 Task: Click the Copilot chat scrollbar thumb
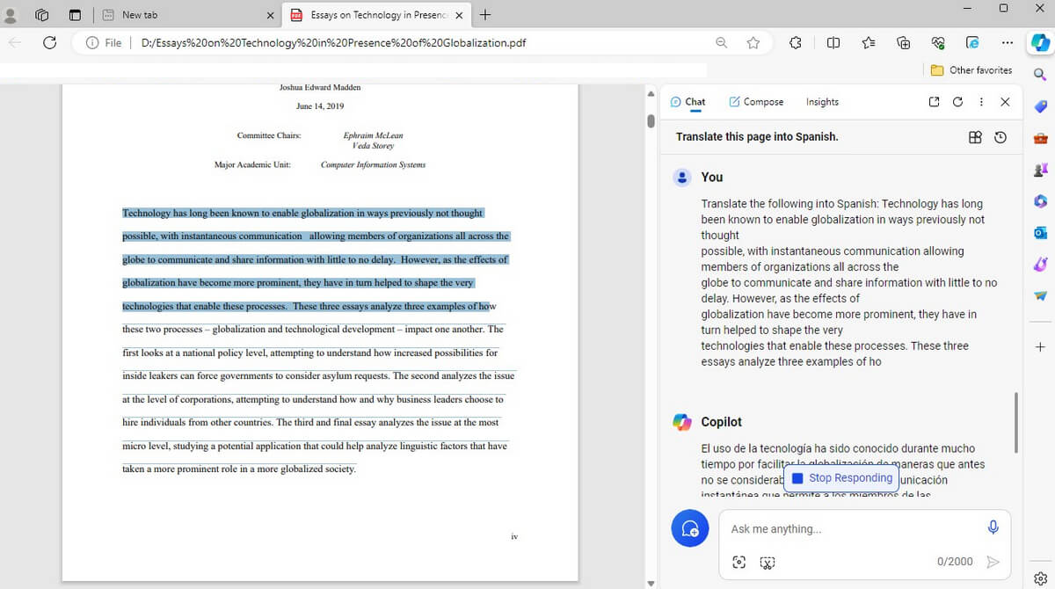point(1015,422)
